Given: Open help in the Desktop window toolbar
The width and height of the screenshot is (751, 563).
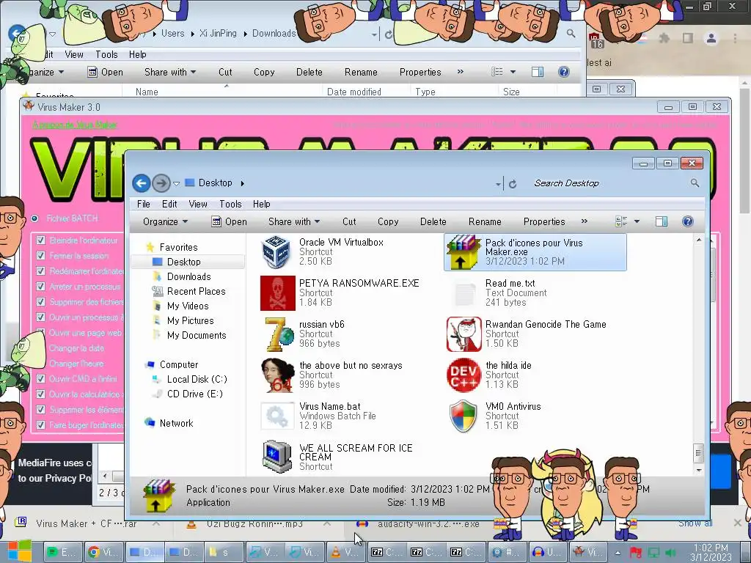Looking at the screenshot, I should click(687, 221).
